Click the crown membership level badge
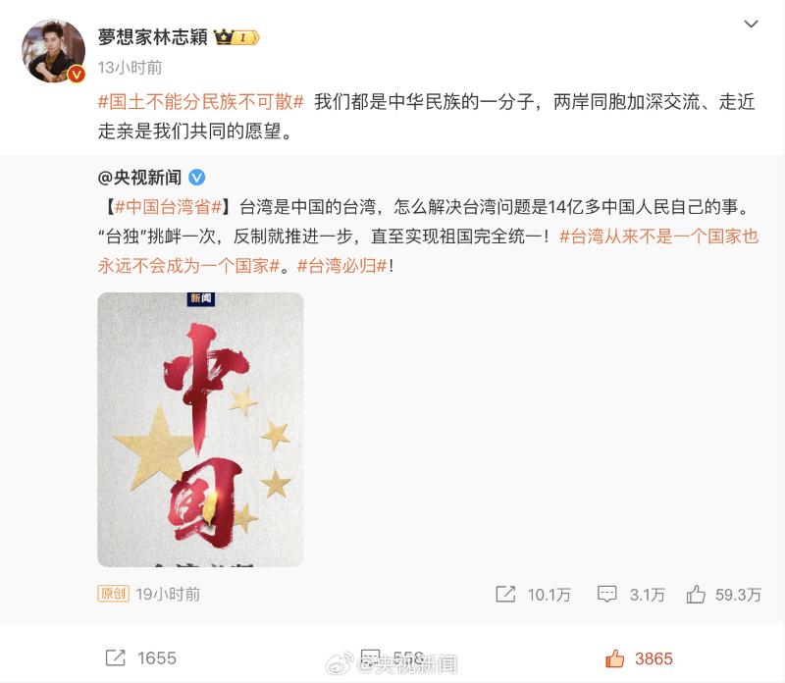The height and width of the screenshot is (683, 785). [x=236, y=37]
